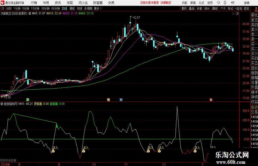
Task: Click the 通达信 app logo icon
Action: [2, 3]
